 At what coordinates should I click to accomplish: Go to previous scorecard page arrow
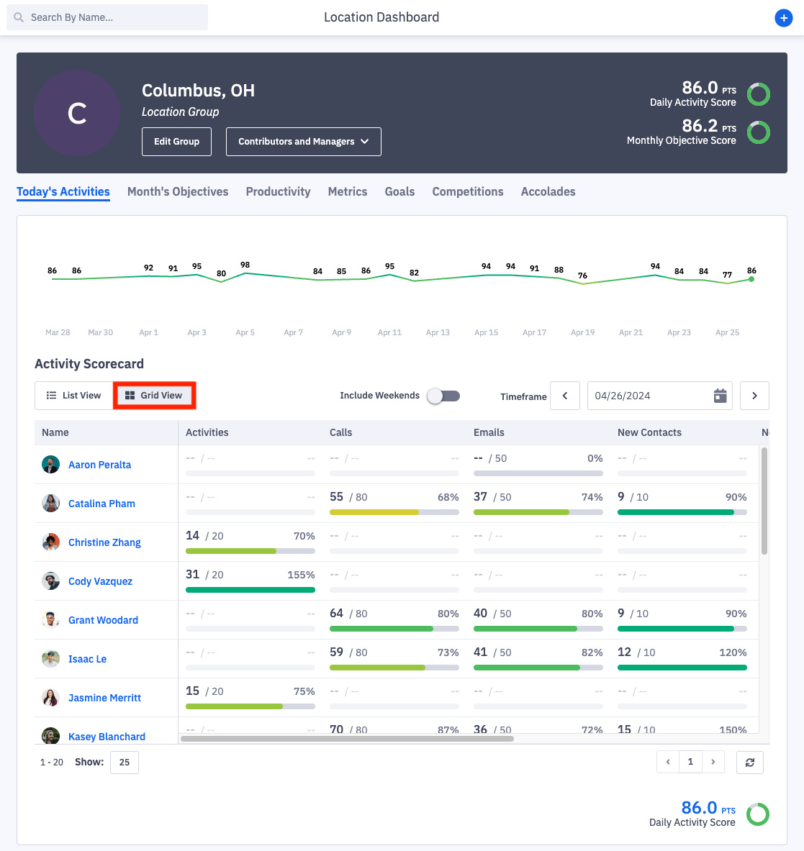pos(668,762)
